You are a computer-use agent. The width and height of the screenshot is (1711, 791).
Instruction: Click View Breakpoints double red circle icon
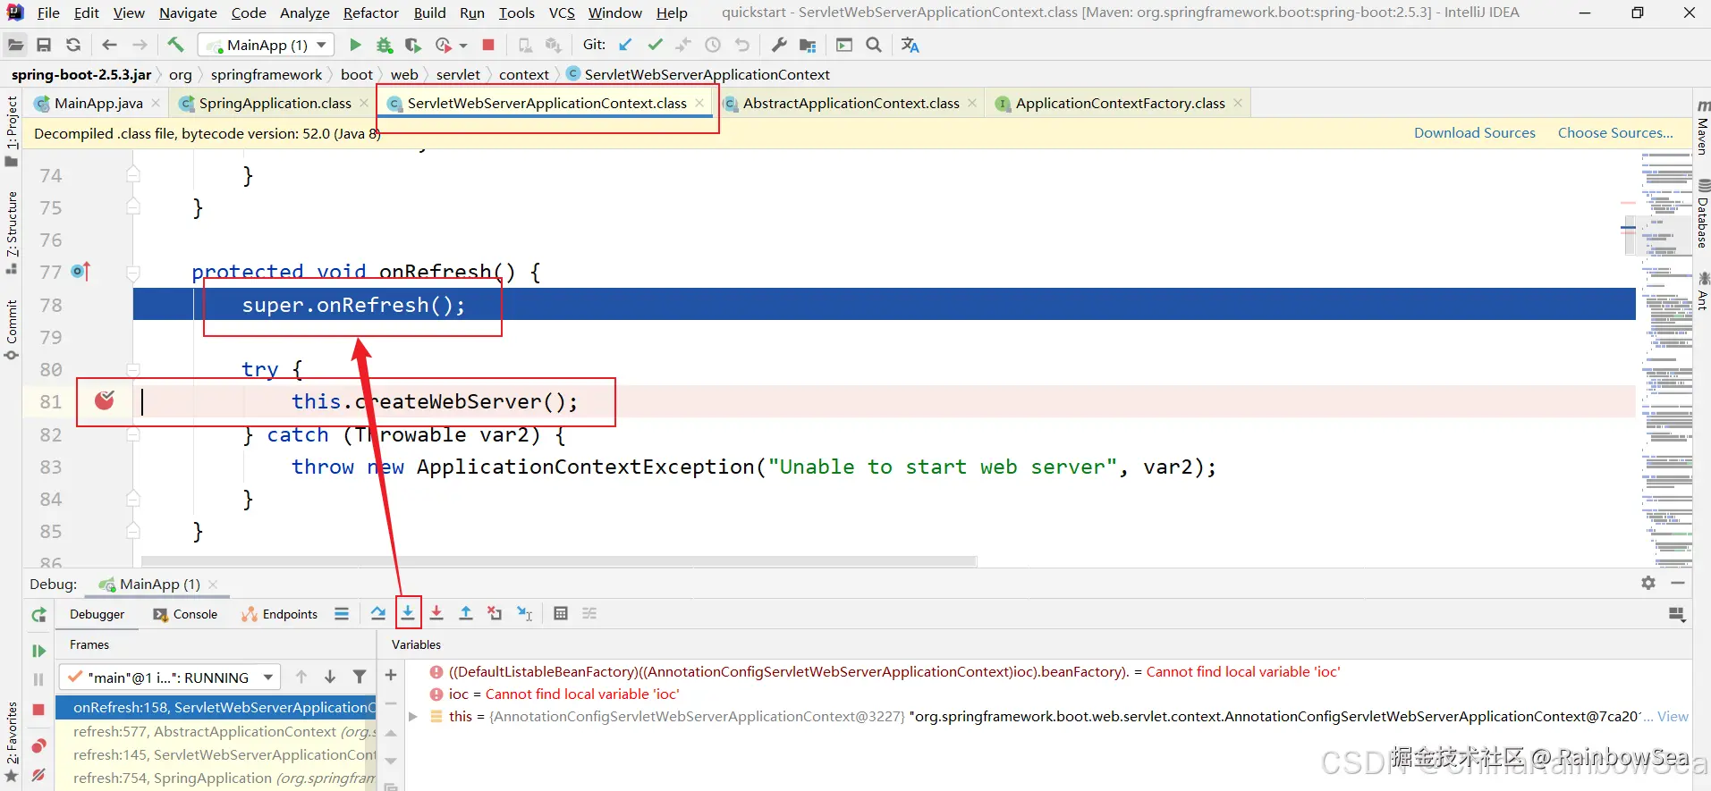pos(38,746)
